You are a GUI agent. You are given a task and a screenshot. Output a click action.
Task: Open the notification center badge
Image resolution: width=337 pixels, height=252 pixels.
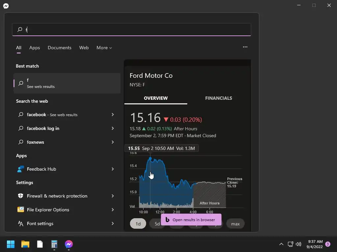pyautogui.click(x=328, y=244)
